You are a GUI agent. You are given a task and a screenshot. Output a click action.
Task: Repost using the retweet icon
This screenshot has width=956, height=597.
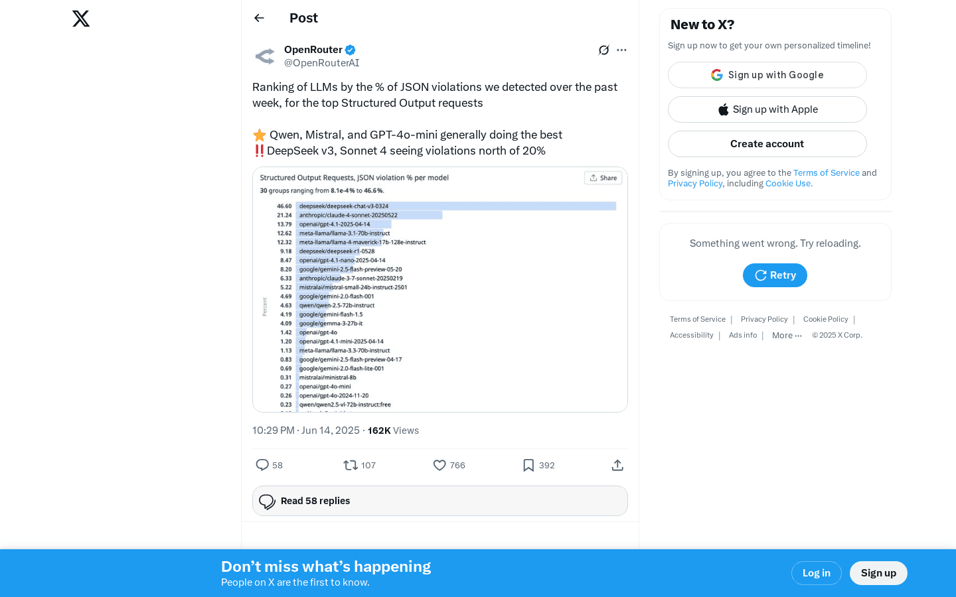tap(351, 465)
